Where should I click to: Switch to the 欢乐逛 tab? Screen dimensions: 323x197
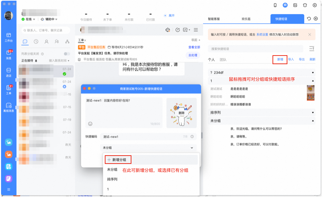pos(246,19)
